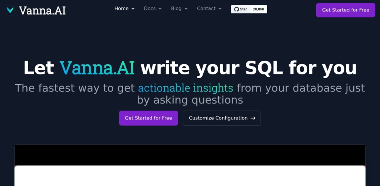This screenshot has width=380, height=186.
Task: Expand the chevron next to Blog
Action: (186, 9)
